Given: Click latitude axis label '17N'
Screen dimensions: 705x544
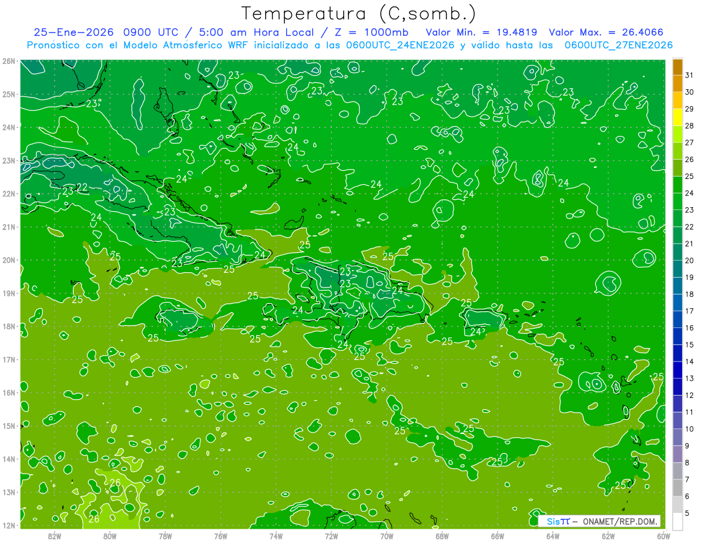Looking at the screenshot, I should (x=8, y=360).
